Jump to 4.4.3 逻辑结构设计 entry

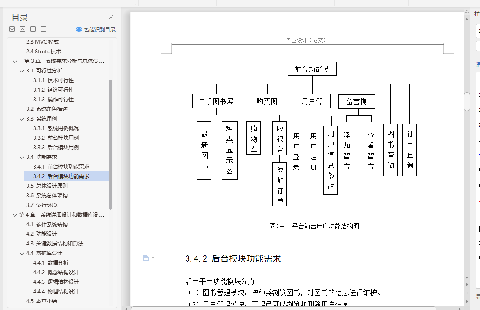coord(56,282)
